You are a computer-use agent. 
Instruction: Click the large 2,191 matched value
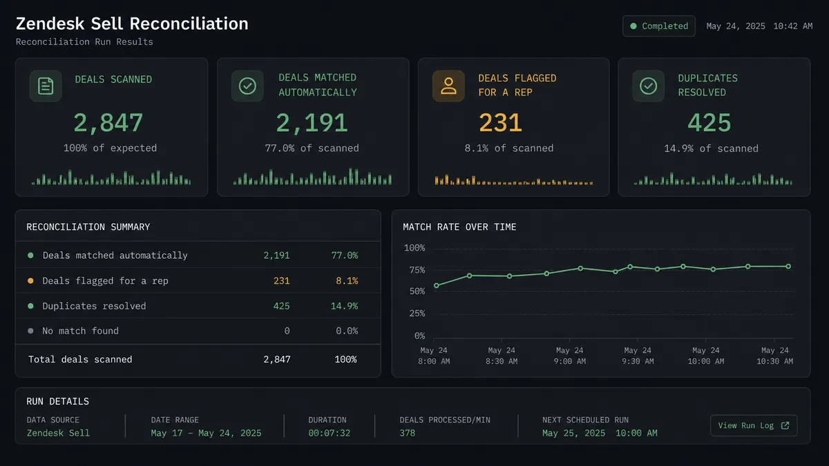[312, 123]
